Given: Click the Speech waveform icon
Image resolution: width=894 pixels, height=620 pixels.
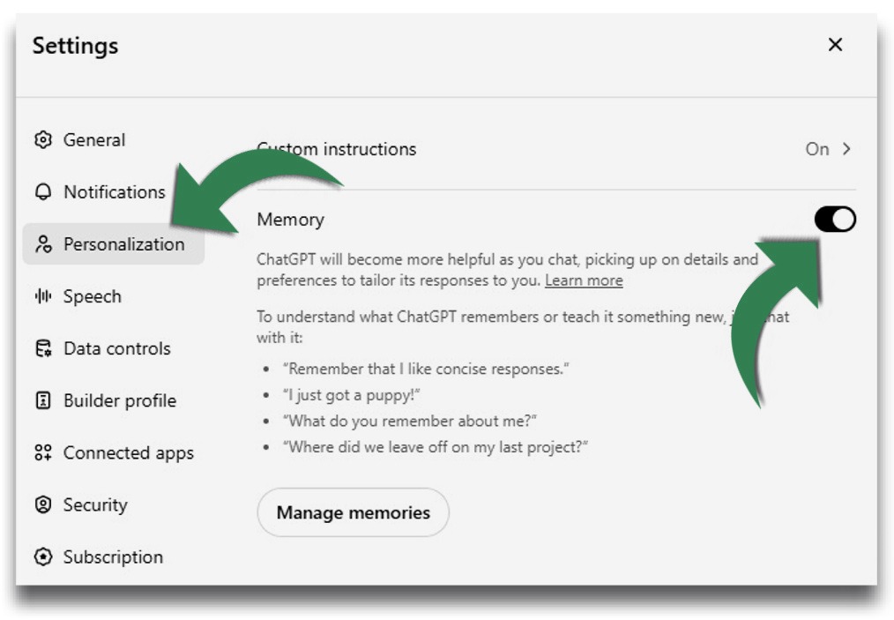Looking at the screenshot, I should click(x=42, y=296).
